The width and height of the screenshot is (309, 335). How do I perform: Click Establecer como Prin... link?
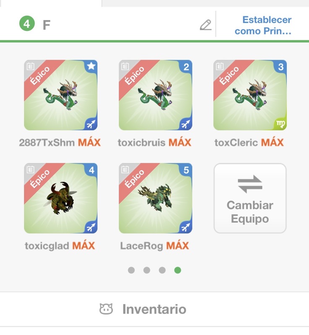263,26
